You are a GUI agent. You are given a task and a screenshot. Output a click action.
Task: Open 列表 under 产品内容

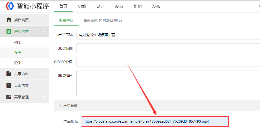click(x=18, y=42)
